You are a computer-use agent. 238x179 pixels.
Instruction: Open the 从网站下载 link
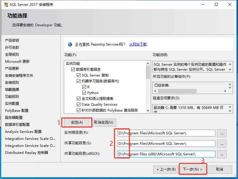(x=138, y=44)
